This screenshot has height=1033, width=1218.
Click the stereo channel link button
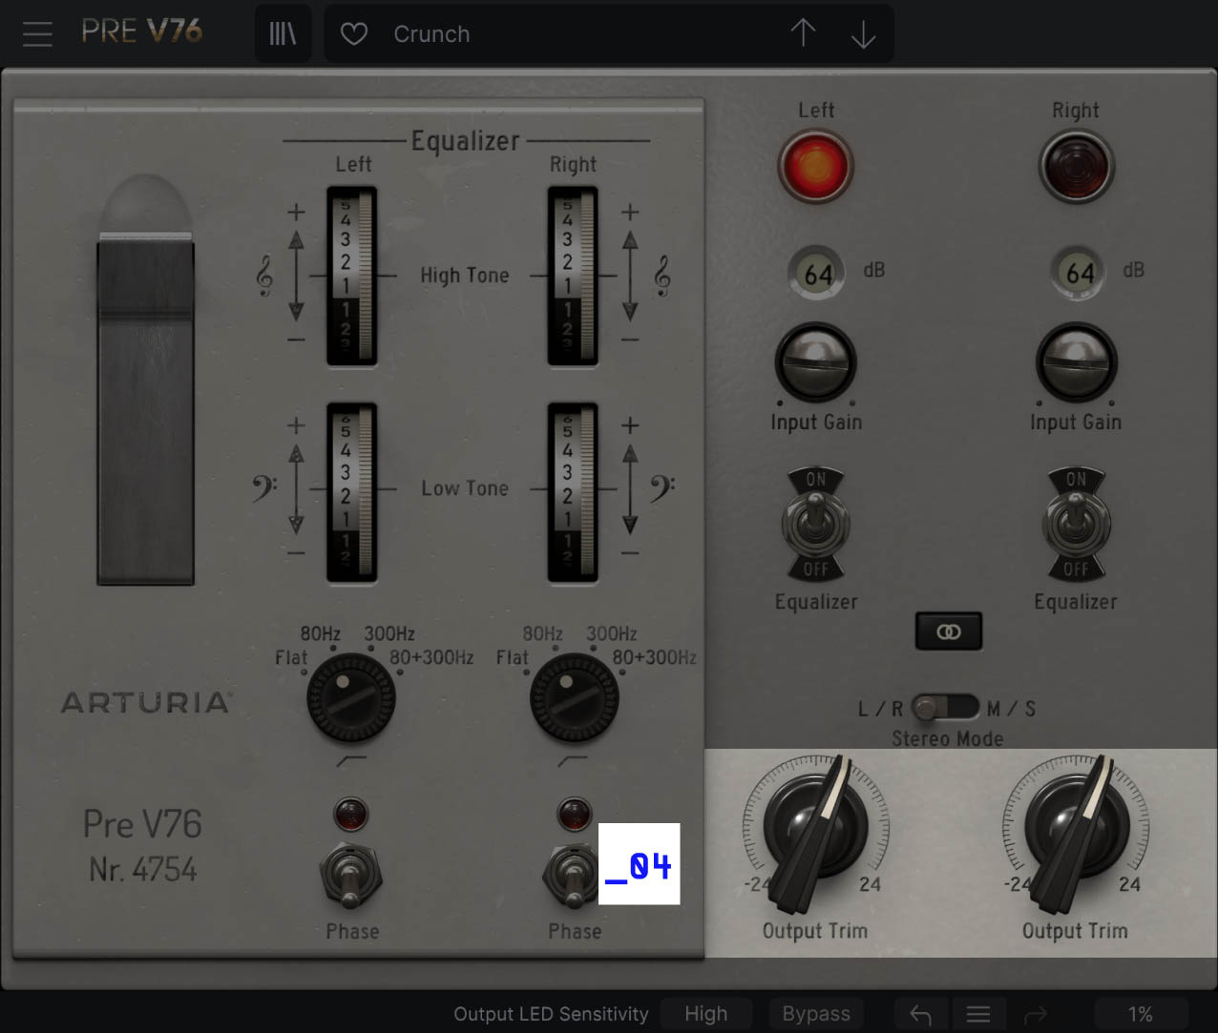point(948,630)
